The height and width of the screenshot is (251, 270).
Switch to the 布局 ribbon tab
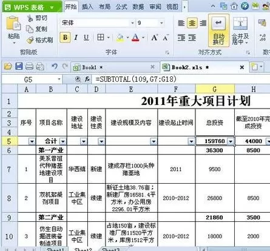point(104,7)
